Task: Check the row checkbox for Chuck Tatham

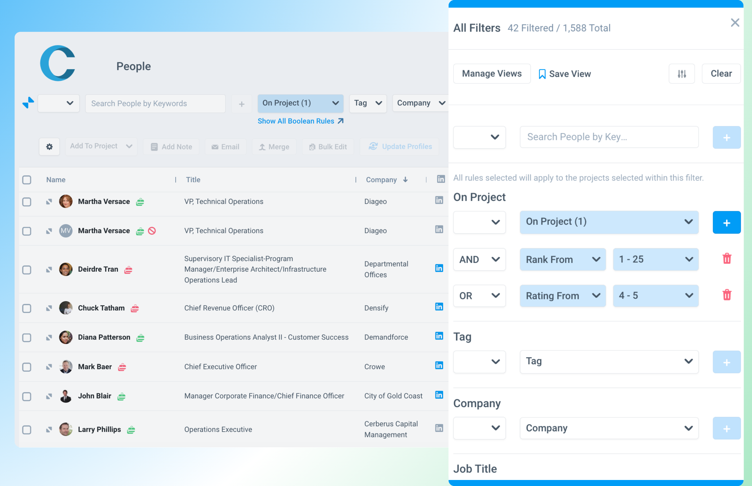Action: 26,308
